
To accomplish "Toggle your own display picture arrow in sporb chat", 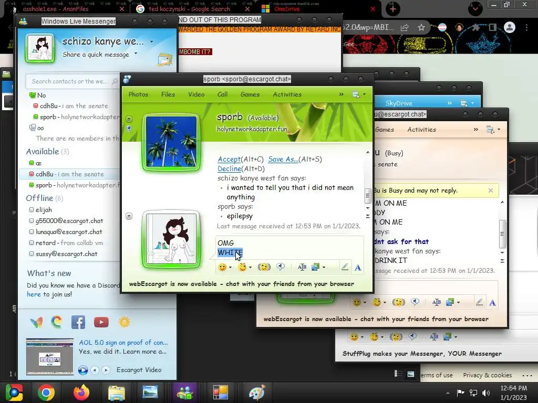I will point(129,216).
